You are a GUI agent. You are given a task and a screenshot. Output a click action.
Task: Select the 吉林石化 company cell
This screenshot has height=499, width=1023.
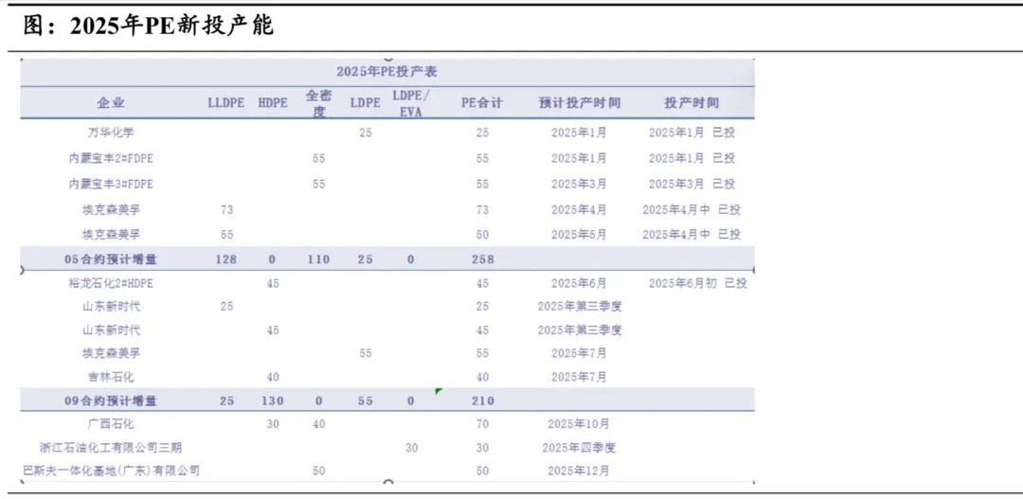(111, 377)
